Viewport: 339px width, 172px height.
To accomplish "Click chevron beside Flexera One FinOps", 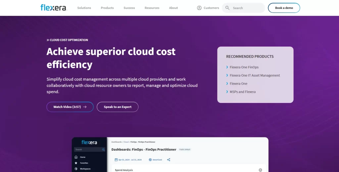I will pos(227,67).
